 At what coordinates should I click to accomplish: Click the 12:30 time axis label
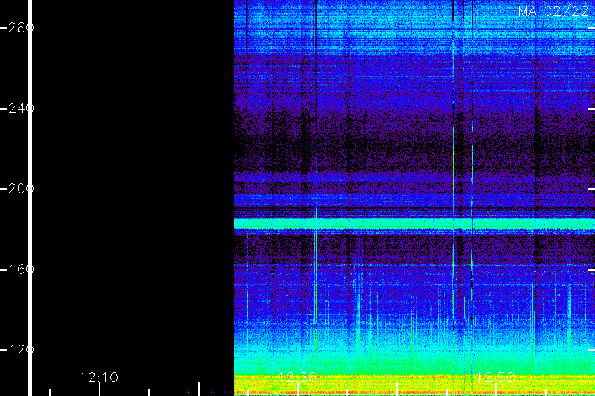pyautogui.click(x=297, y=378)
